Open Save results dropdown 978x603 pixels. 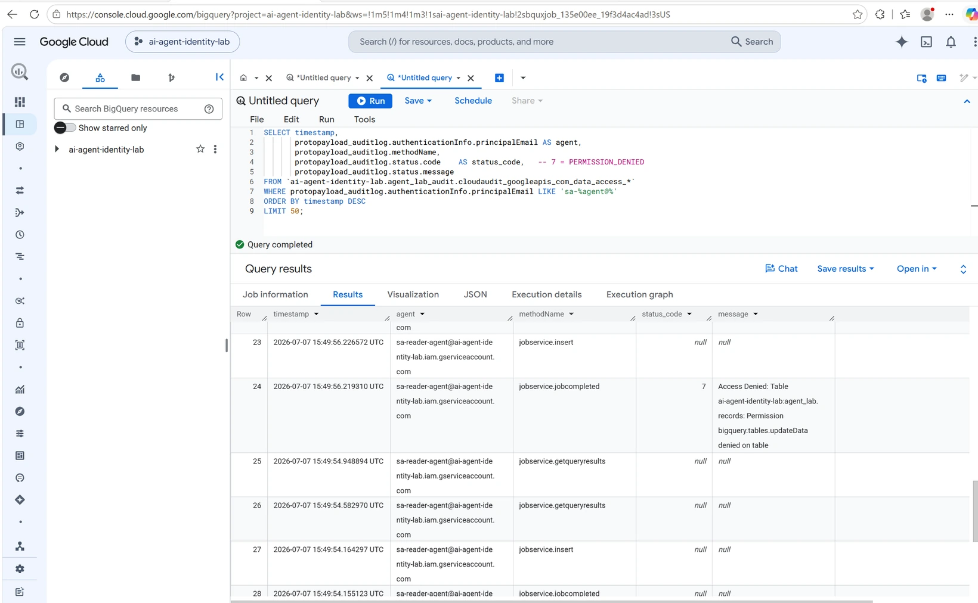pyautogui.click(x=846, y=269)
